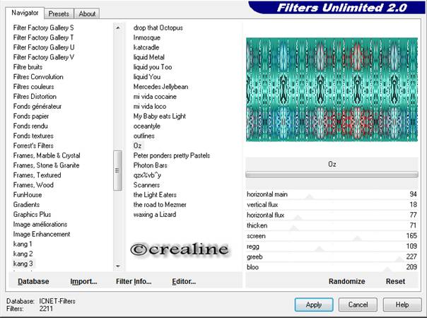Image resolution: width=427 pixels, height=318 pixels.
Task: Open the Database menu button
Action: 33,281
